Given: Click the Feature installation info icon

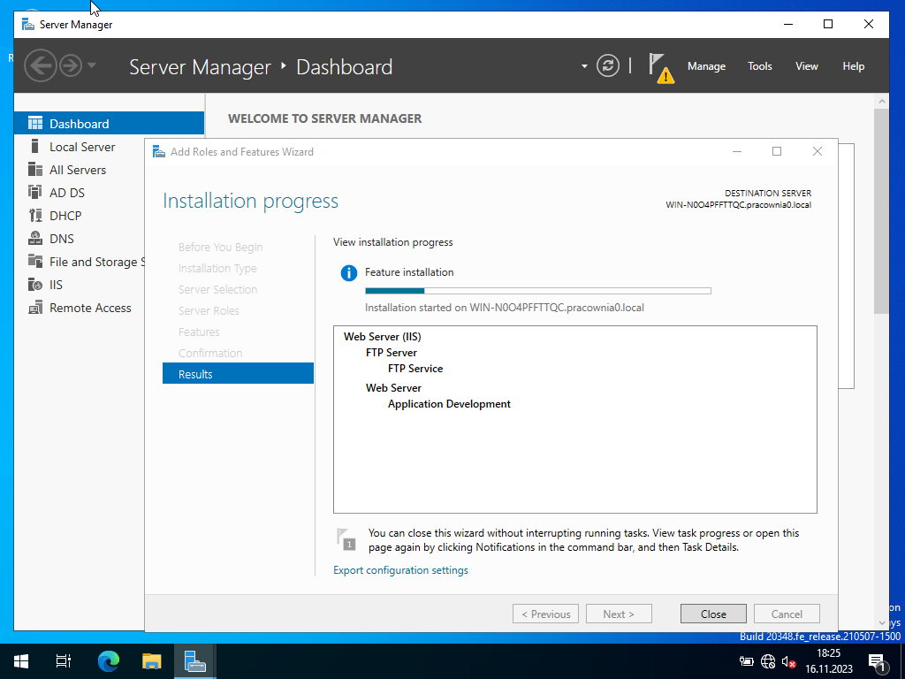Looking at the screenshot, I should [348, 272].
